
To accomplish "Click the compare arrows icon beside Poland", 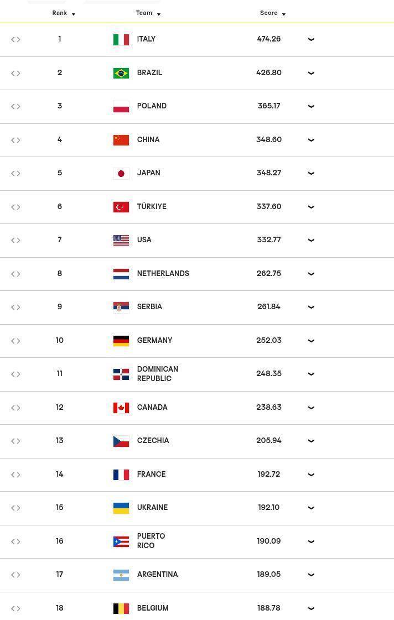I will (x=15, y=106).
